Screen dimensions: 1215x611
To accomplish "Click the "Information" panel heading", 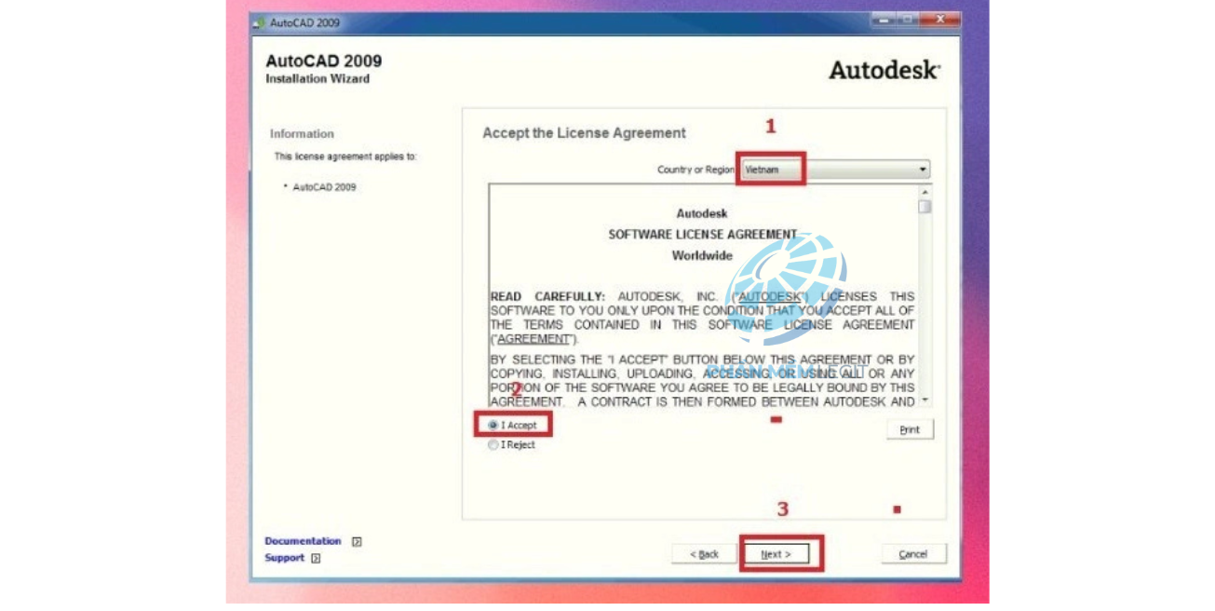I will pyautogui.click(x=302, y=134).
